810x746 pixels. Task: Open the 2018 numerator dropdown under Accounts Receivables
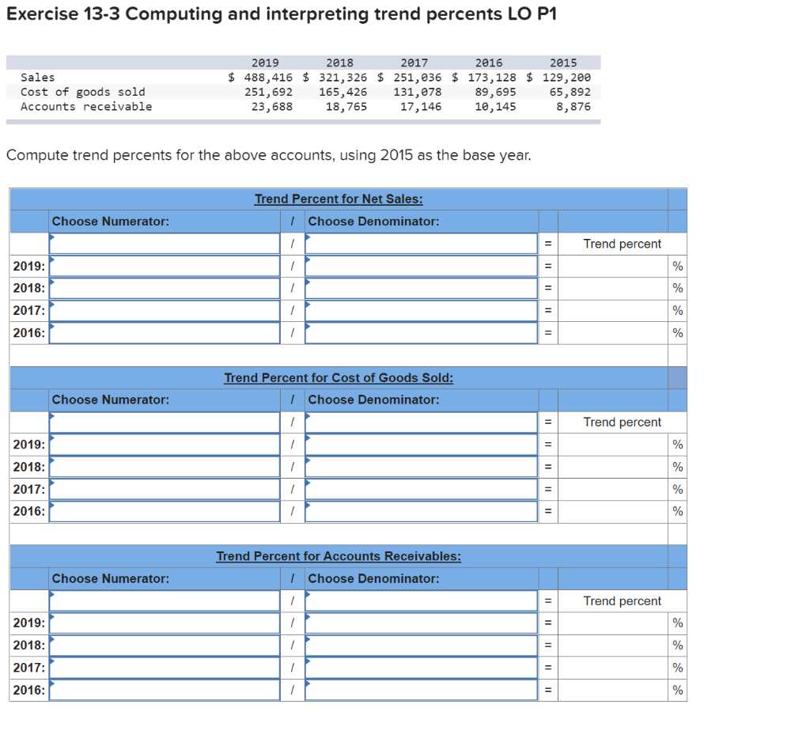pyautogui.click(x=164, y=645)
